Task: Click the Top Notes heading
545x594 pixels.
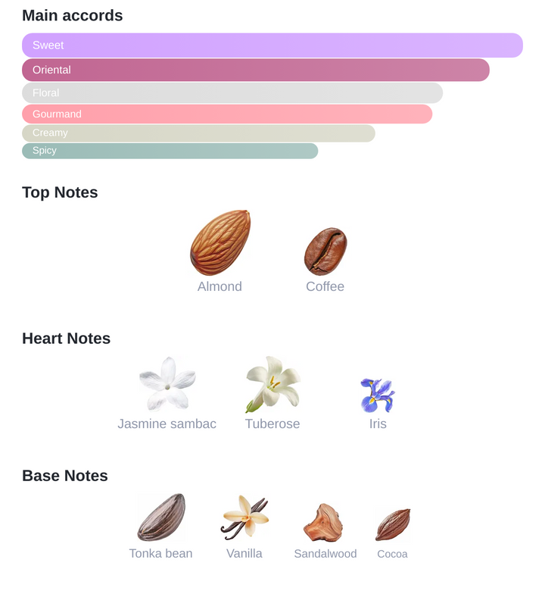Action: coord(60,192)
